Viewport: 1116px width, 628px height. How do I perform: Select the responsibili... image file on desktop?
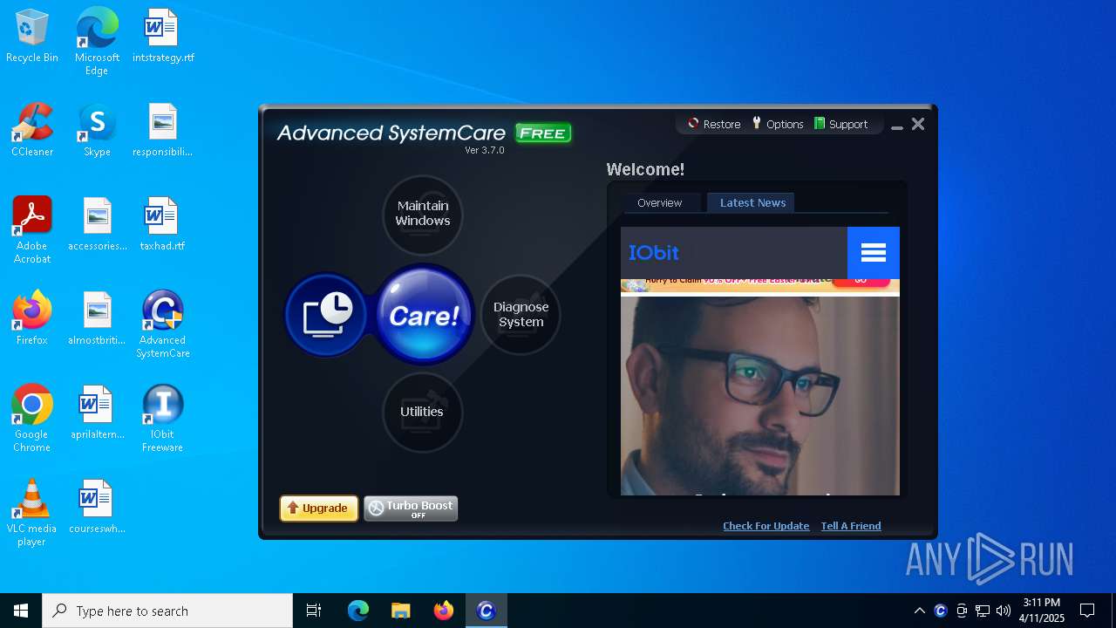point(163,131)
